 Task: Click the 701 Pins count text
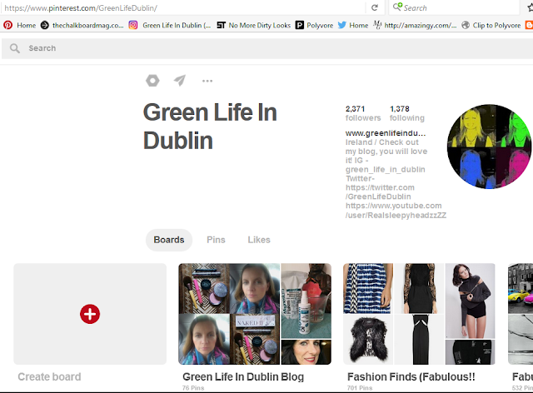360,388
